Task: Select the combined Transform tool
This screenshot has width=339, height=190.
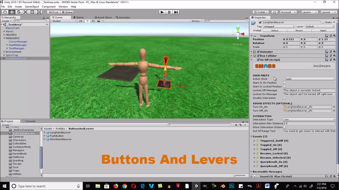Action: pos(39,12)
